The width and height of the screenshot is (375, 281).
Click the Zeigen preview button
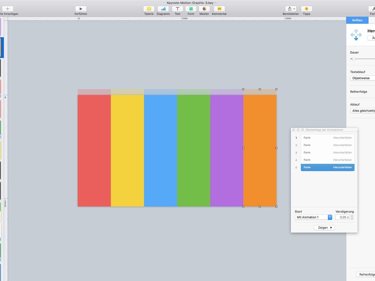coord(324,228)
